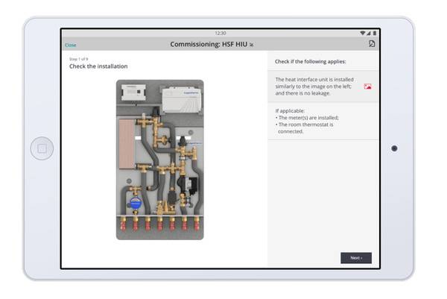The image size is (447, 299).
Task: Close the commissioning wizard
Action: click(x=70, y=45)
